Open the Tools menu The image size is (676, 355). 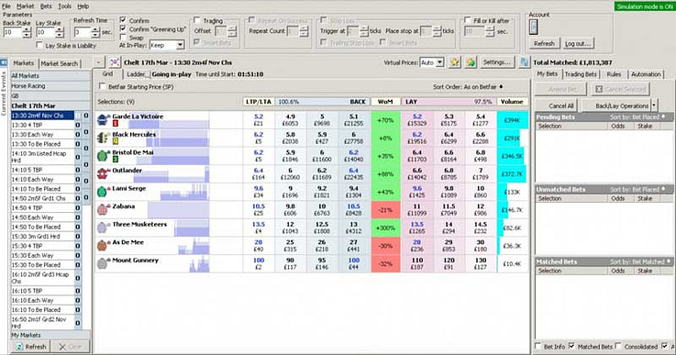(x=65, y=6)
